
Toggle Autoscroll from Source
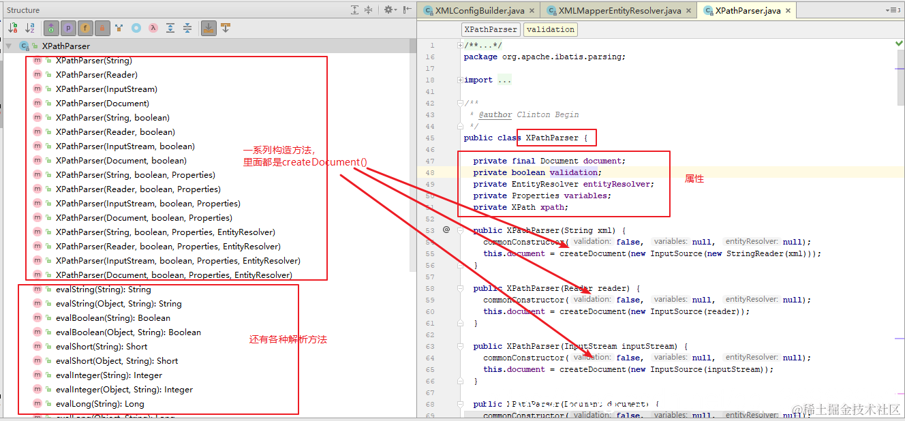click(x=226, y=28)
